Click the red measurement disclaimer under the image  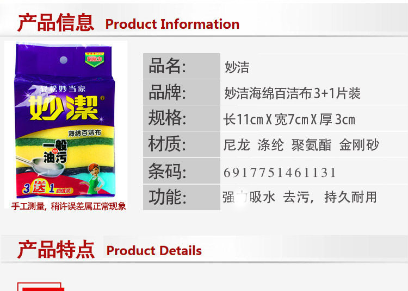(69, 206)
